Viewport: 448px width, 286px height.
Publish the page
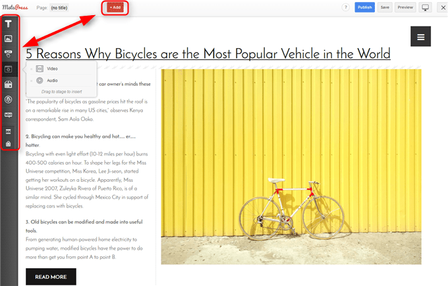(364, 7)
